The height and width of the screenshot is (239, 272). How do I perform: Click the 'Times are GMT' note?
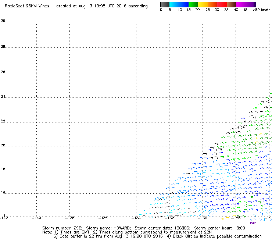75,232
